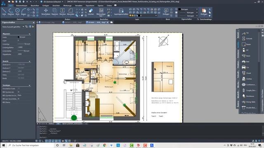Close the Eigenschaften panel
The width and height of the screenshot is (264, 148).
(x=33, y=23)
